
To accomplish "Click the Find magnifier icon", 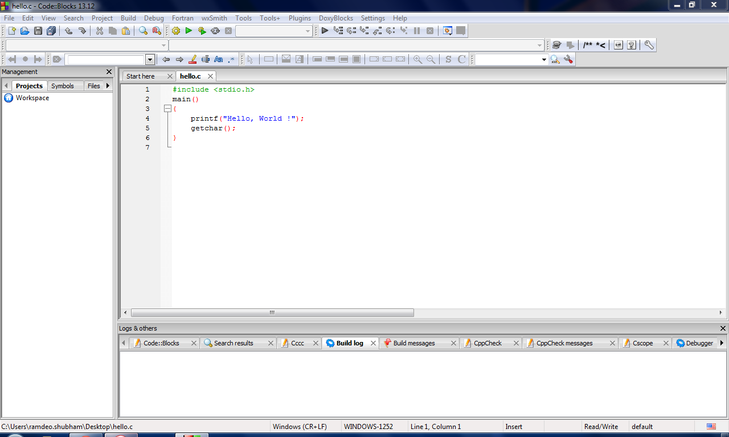I will (143, 31).
